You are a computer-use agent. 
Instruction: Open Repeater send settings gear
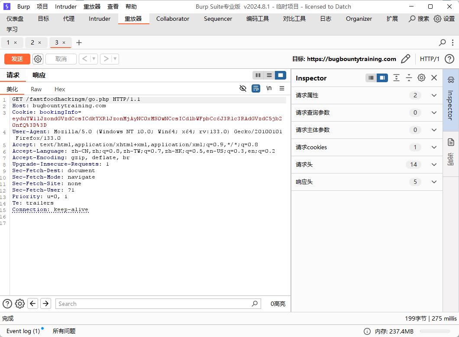pos(38,59)
